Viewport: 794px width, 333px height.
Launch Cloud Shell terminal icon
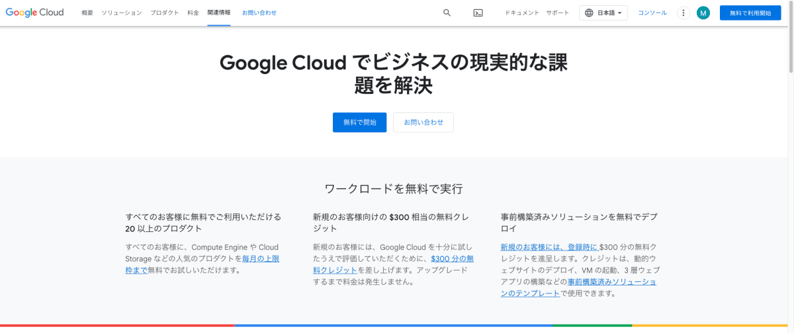click(478, 13)
